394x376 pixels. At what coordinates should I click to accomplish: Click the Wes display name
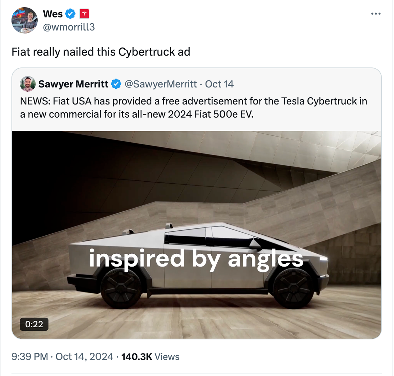coord(53,14)
